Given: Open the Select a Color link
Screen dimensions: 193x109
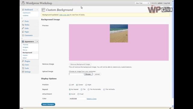Looking at the screenshot, I should 92,99.
